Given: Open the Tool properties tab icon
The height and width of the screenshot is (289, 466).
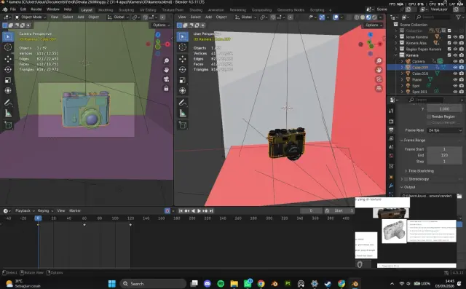Looking at the screenshot, I should pyautogui.click(x=391, y=111).
